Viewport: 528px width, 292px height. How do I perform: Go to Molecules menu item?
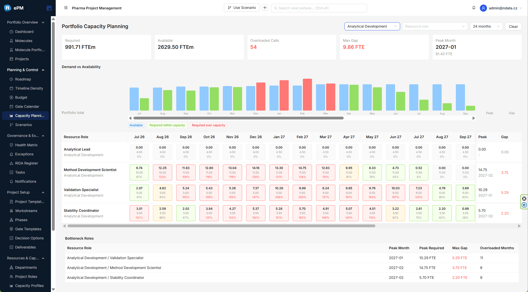pos(25,41)
